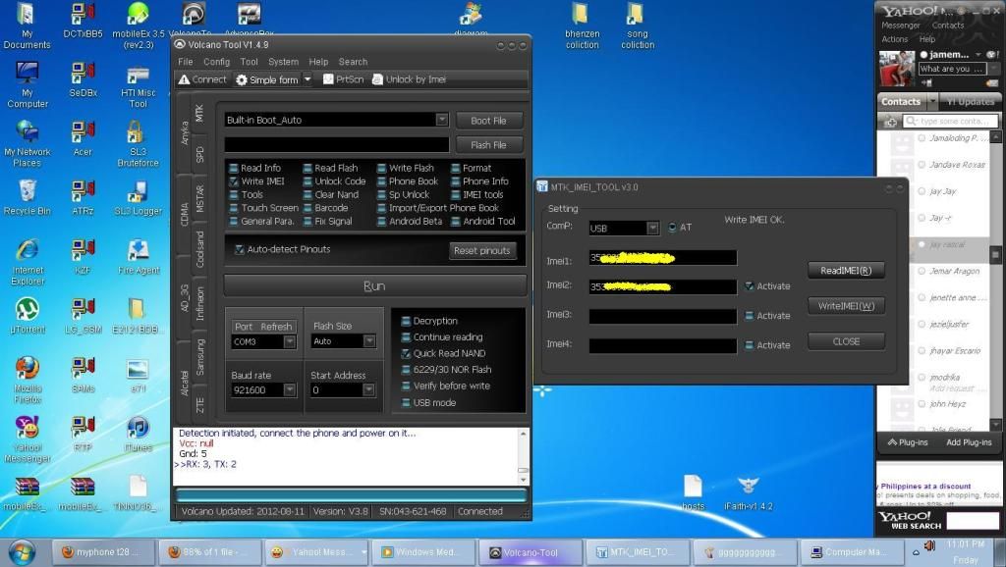Switch to the Samsung side tab
The image size is (1006, 567).
pos(199,357)
